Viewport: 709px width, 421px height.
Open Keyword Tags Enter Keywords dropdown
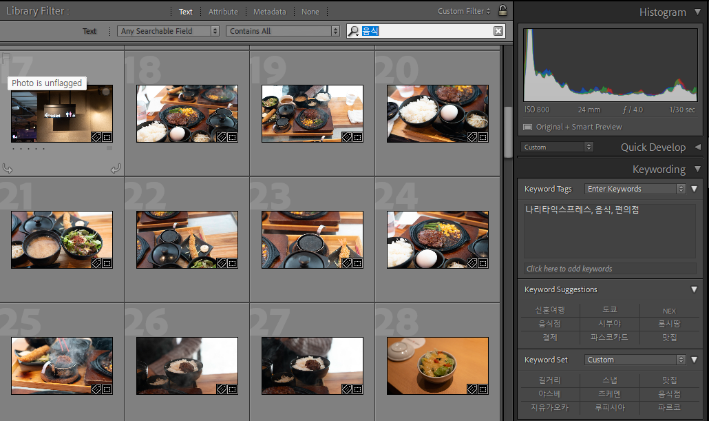click(635, 189)
